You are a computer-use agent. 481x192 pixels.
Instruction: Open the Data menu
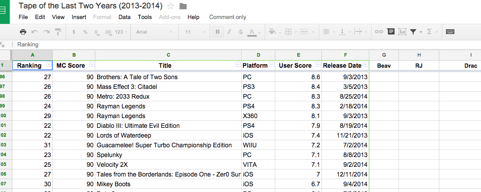point(125,17)
